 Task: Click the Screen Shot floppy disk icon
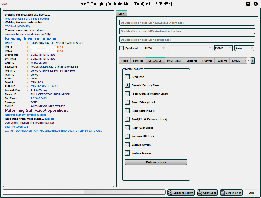223,193
